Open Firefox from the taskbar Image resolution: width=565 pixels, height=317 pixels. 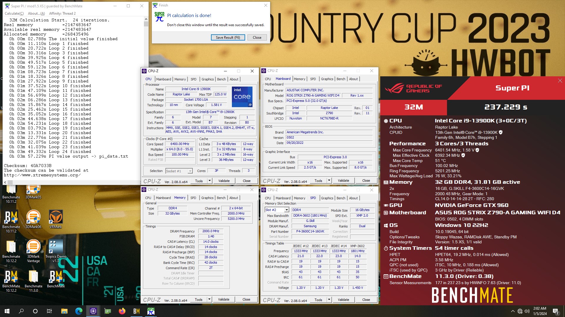click(122, 311)
